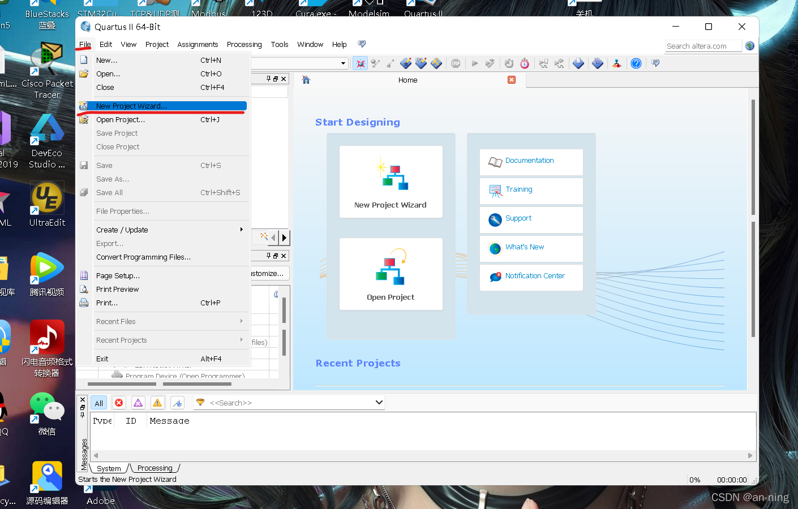Switch to the System messages tab
Viewport: 798px width, 509px height.
(109, 468)
